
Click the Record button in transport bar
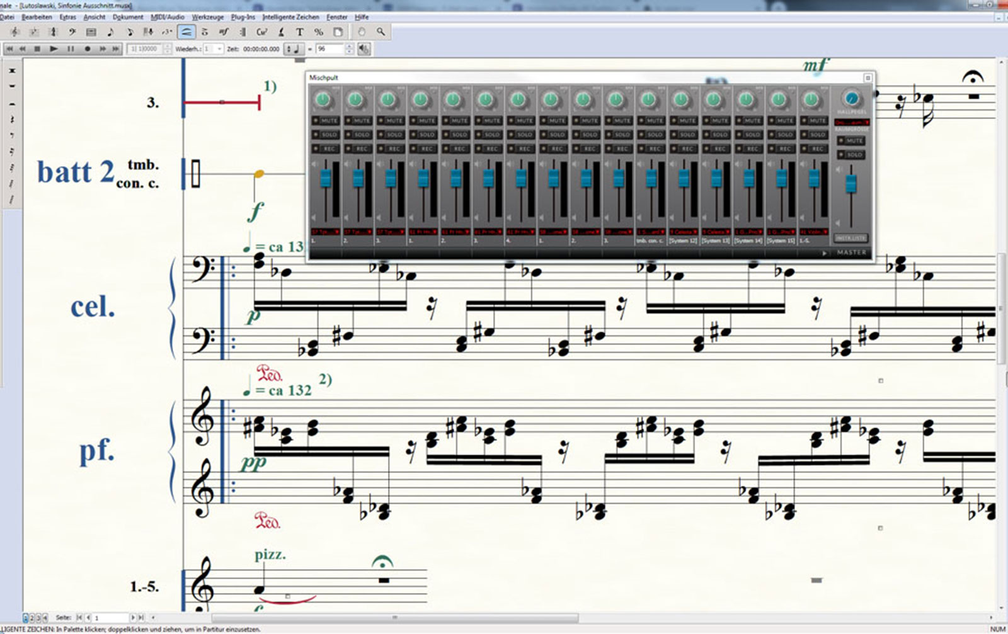click(88, 49)
